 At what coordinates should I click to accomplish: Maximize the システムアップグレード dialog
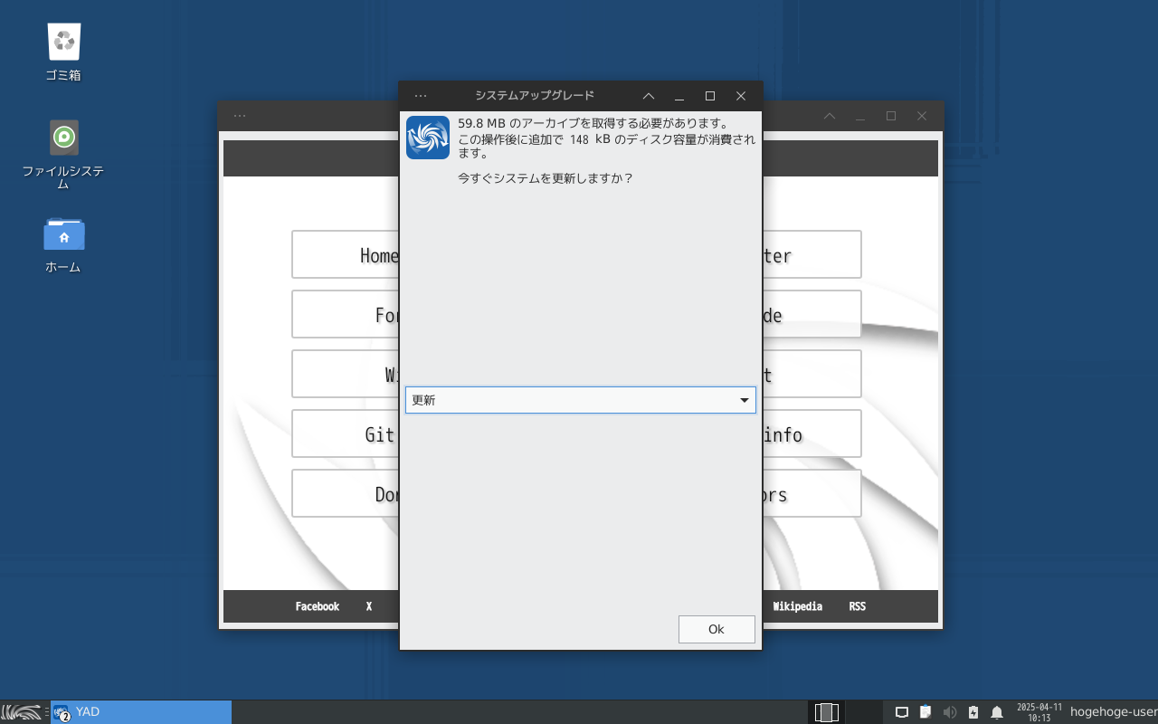710,96
